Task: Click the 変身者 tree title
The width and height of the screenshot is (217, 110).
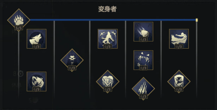Action: 108,9
